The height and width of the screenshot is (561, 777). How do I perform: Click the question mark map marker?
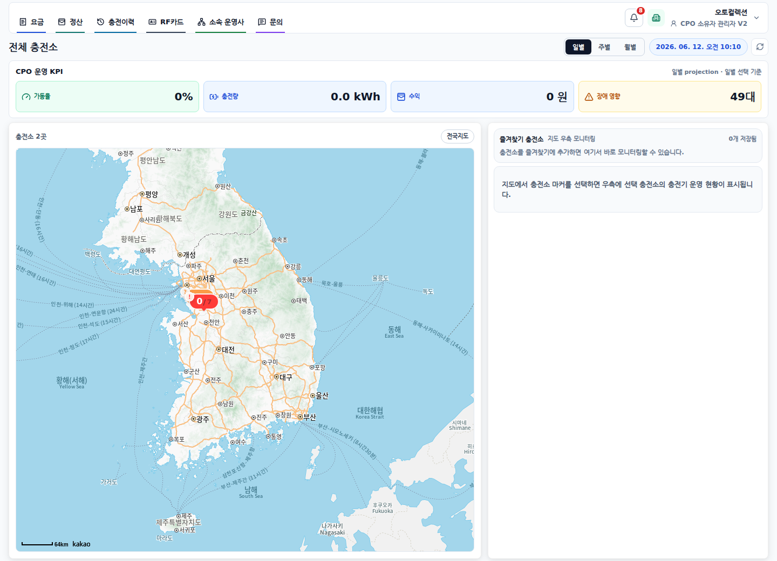pos(186,292)
